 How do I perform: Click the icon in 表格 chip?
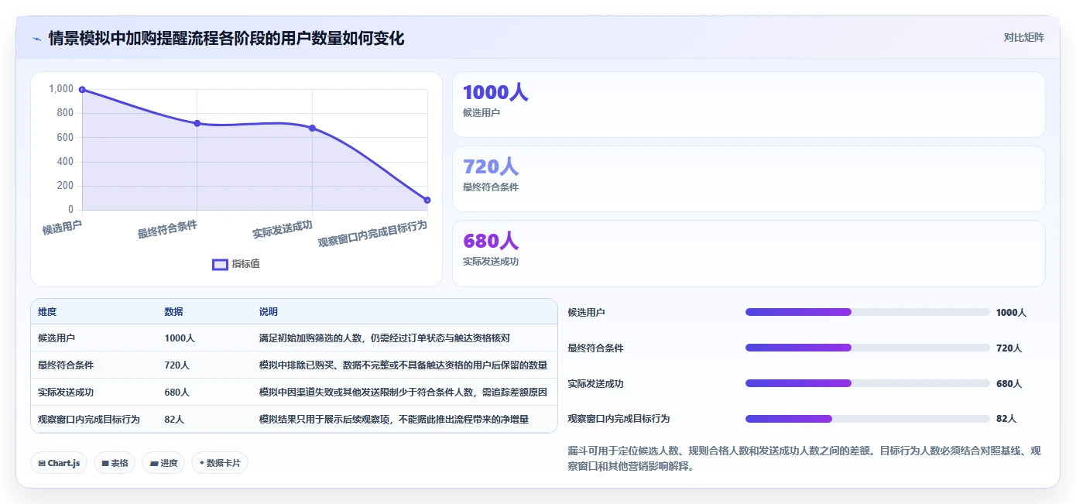click(x=105, y=463)
